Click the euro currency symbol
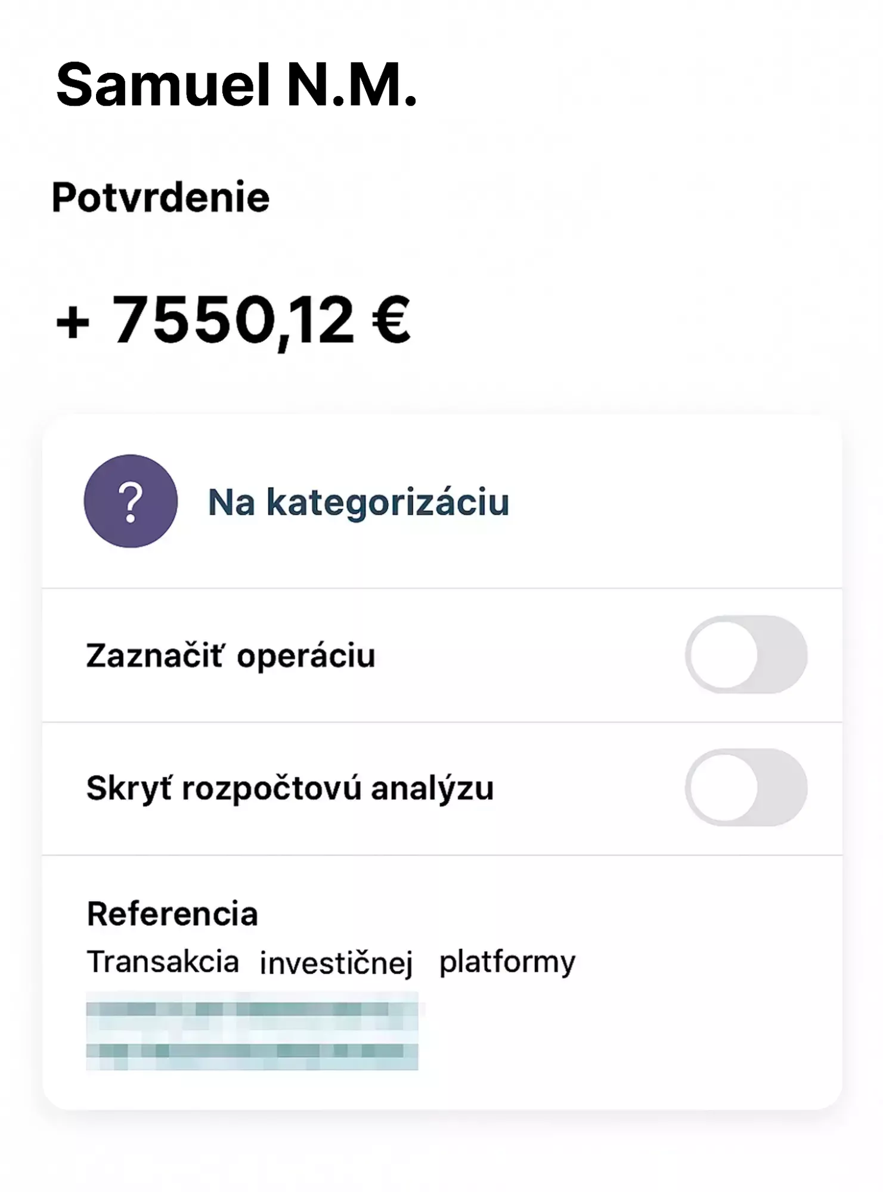The height and width of the screenshot is (1192, 883). (x=391, y=320)
